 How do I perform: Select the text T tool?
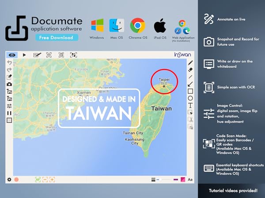(190, 106)
